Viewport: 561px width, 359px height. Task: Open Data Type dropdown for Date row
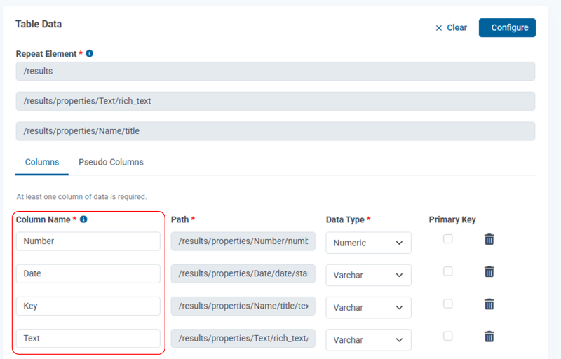368,275
